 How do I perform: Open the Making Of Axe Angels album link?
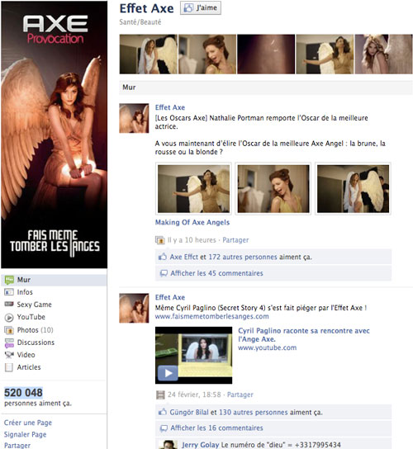[x=192, y=223]
